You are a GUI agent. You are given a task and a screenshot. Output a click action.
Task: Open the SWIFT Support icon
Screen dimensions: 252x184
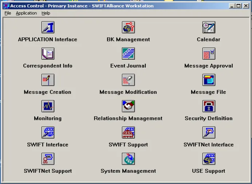pyautogui.click(x=128, y=132)
